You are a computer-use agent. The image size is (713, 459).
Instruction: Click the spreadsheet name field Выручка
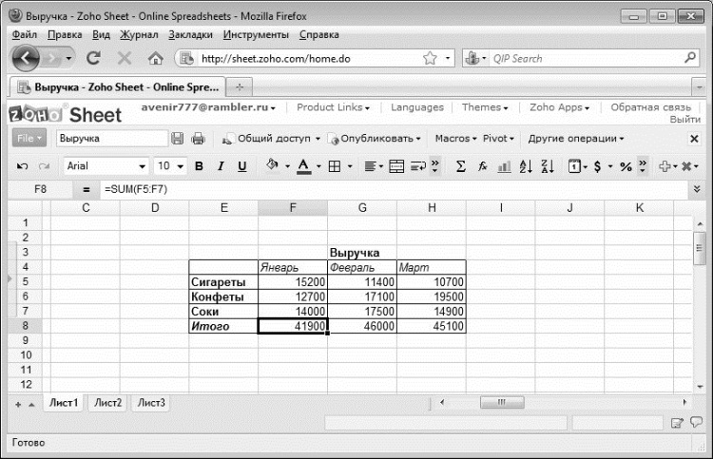tap(112, 138)
